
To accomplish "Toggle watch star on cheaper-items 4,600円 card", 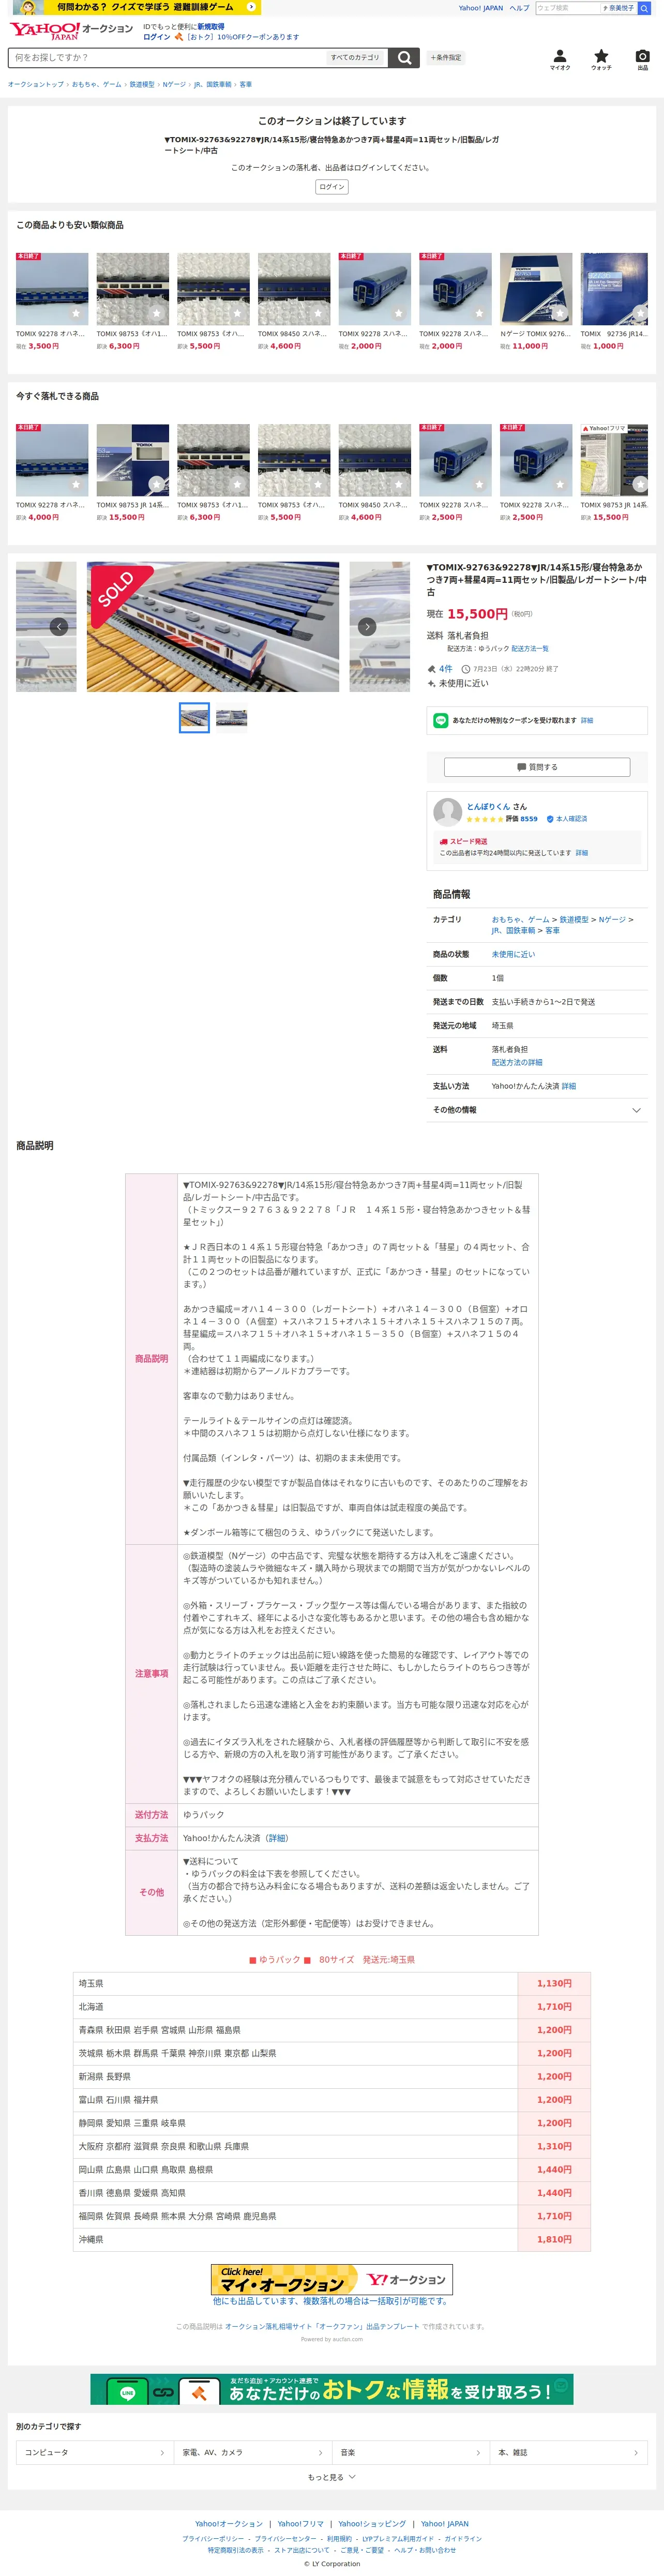I will [318, 313].
